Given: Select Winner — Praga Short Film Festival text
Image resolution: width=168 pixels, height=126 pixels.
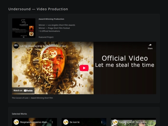Looking at the screenshot, I should pos(54,28).
